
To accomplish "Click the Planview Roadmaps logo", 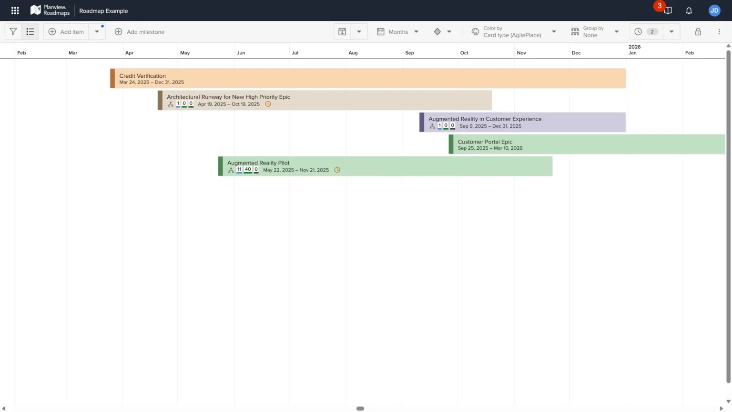I will click(50, 10).
